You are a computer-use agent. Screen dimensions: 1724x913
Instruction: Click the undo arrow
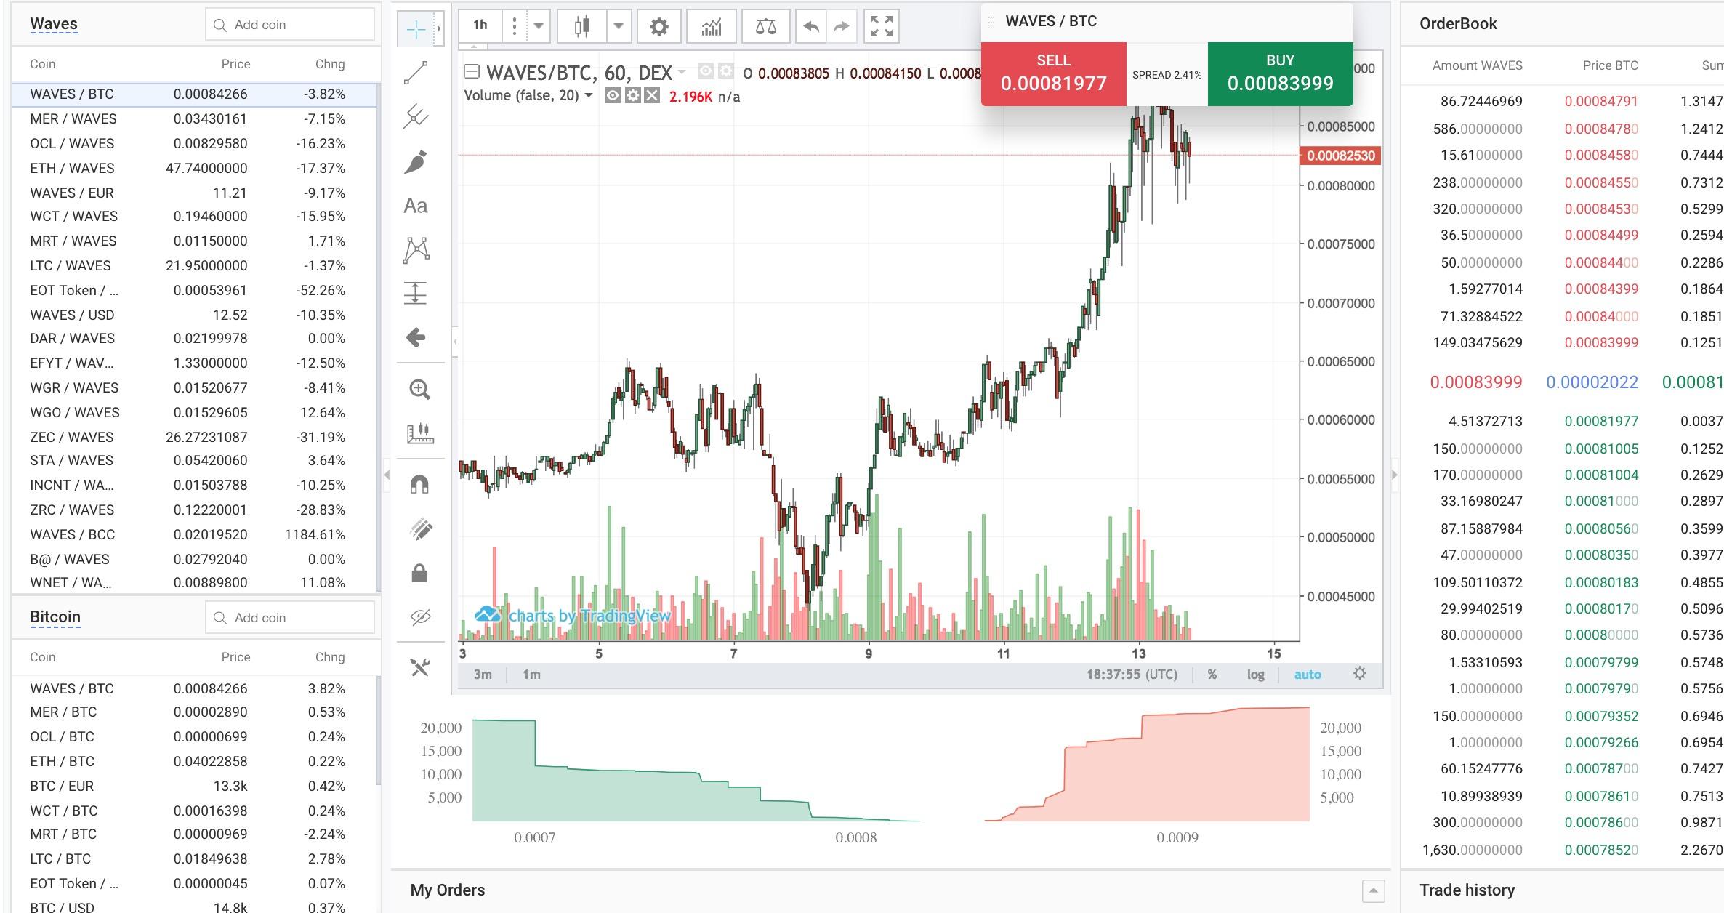coord(811,27)
